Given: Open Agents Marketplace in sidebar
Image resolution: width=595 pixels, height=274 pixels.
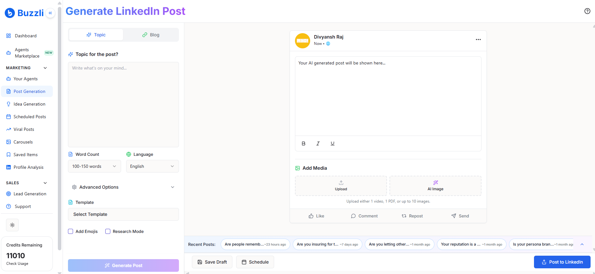Looking at the screenshot, I should coord(27,53).
